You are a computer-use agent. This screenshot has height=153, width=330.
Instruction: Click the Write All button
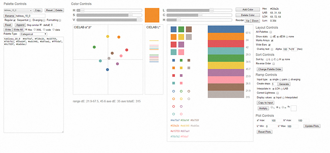18,30
